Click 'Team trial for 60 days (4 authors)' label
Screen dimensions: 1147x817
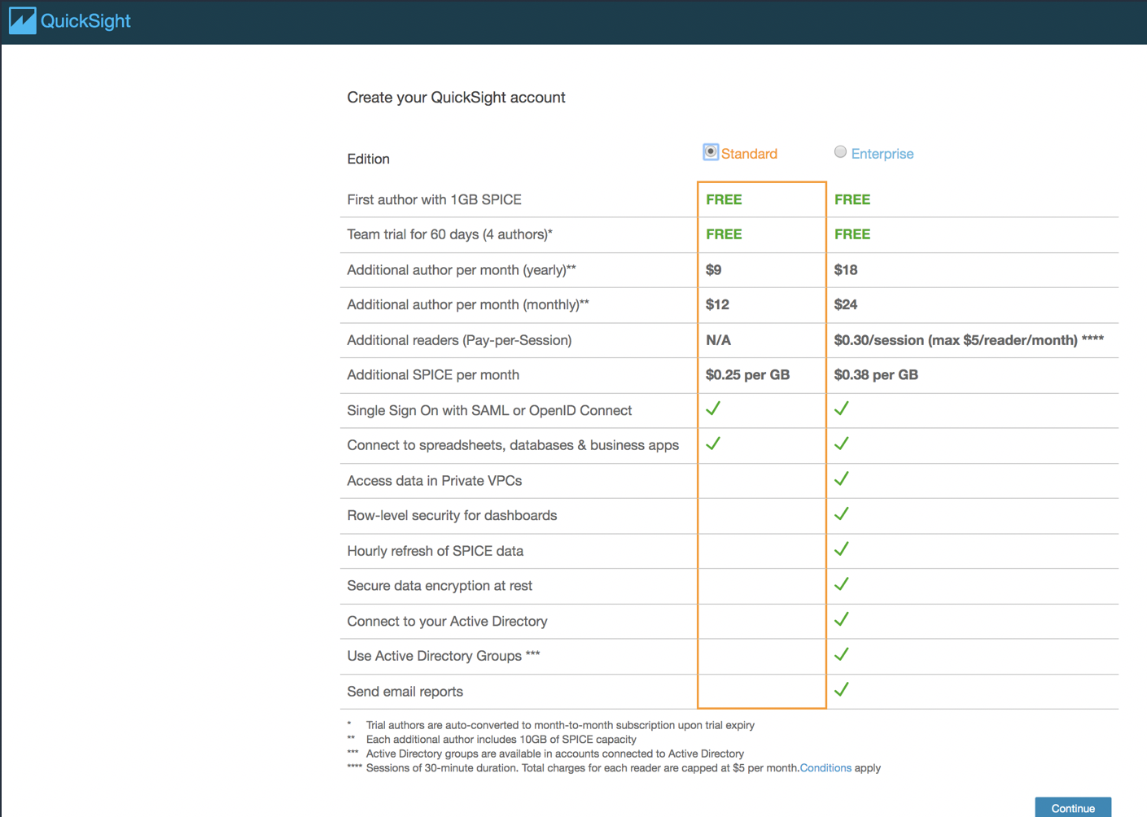point(449,234)
